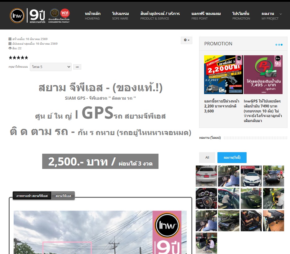Click the red พท party badge
290x254 pixels.
point(65,13)
